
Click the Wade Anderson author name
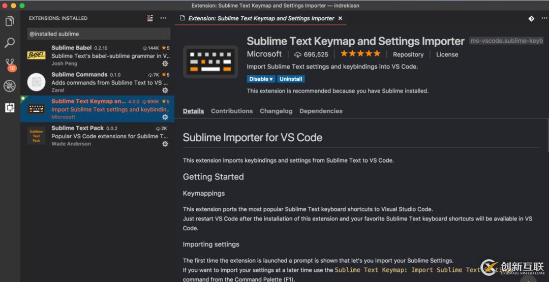tap(71, 144)
